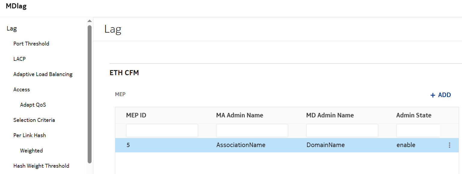This screenshot has height=174, width=462.
Task: Click the MEP ID filter field
Action: pos(162,131)
